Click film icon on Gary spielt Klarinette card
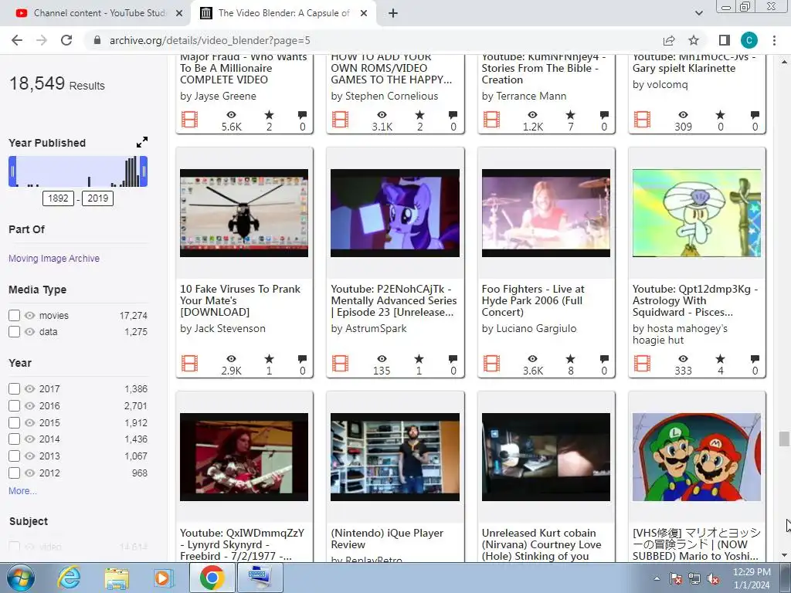Viewport: 791px width, 593px height. (x=642, y=120)
